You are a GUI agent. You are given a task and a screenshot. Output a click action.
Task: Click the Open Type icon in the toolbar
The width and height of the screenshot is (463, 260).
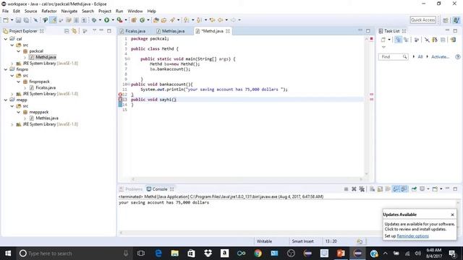click(156, 20)
